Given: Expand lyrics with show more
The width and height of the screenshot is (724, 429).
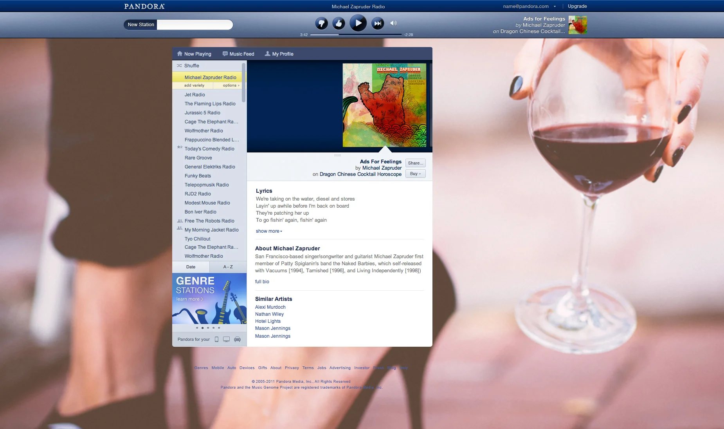Looking at the screenshot, I should (x=269, y=231).
